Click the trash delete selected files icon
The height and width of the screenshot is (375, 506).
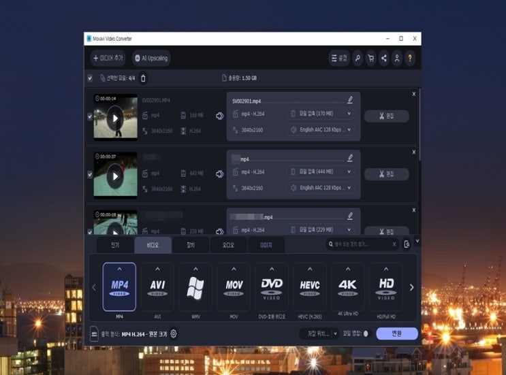pos(143,78)
